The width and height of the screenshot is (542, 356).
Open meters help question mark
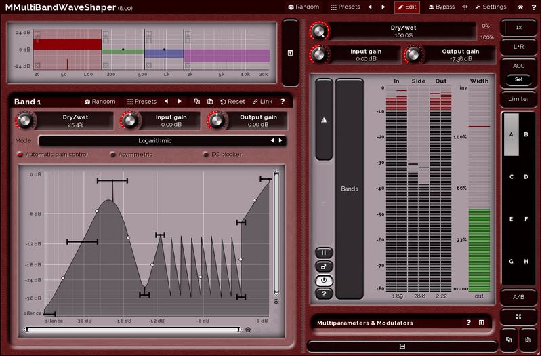pyautogui.click(x=324, y=294)
